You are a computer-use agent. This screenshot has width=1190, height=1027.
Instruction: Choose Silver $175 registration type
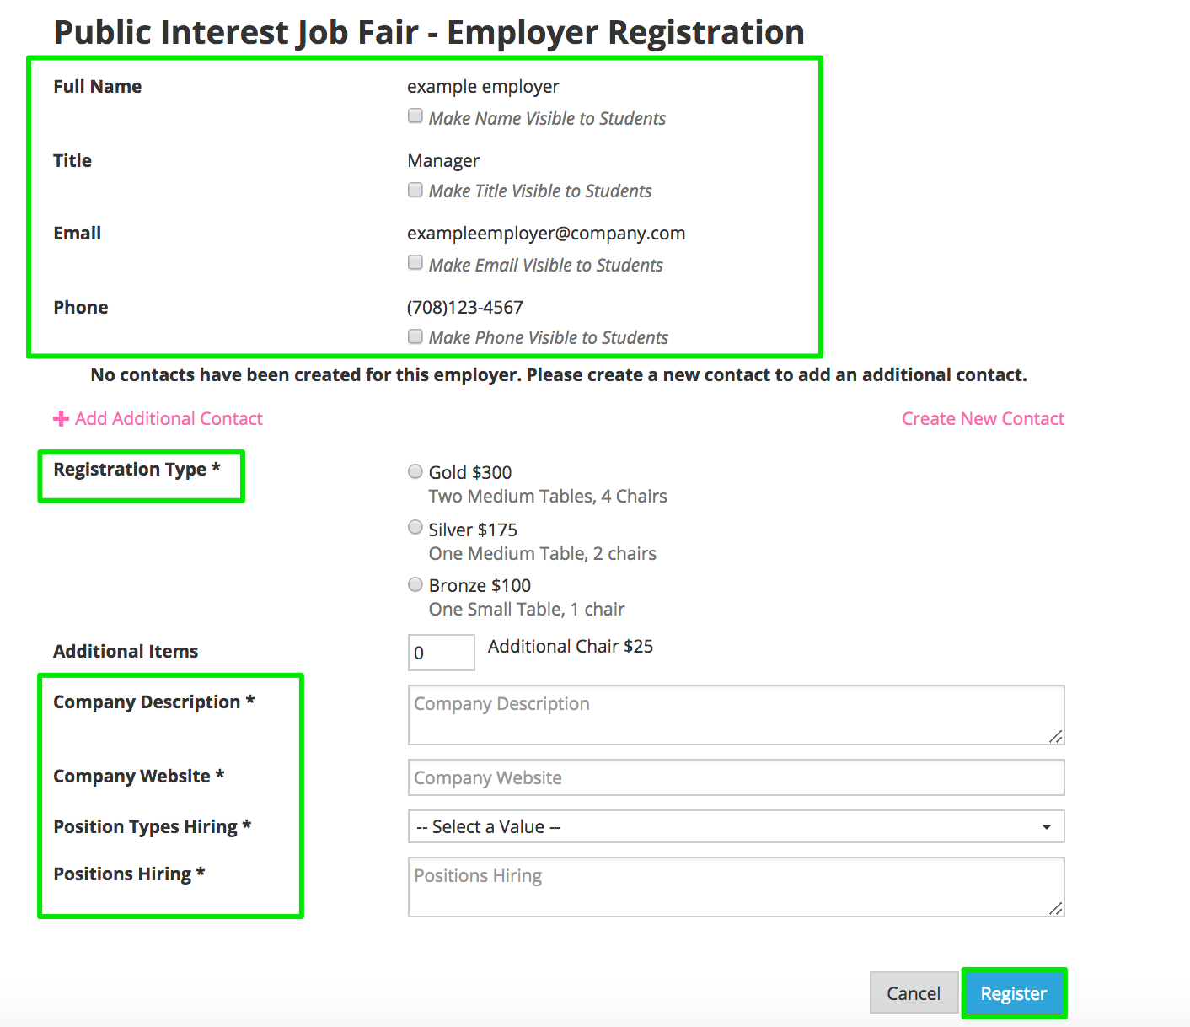[415, 528]
